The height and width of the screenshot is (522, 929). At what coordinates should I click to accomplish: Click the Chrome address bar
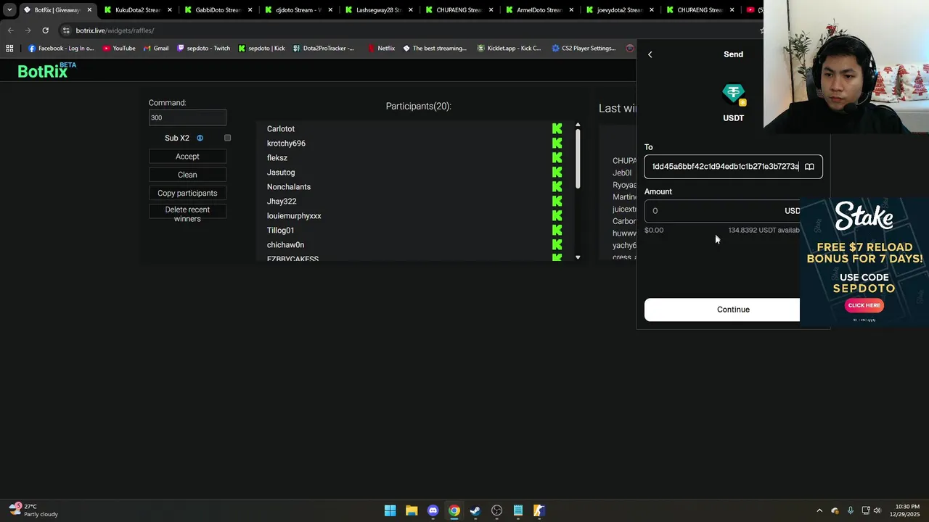(406, 30)
